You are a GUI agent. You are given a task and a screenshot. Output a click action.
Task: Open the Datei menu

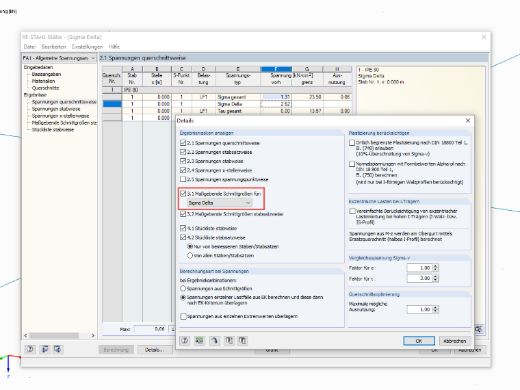(x=29, y=47)
